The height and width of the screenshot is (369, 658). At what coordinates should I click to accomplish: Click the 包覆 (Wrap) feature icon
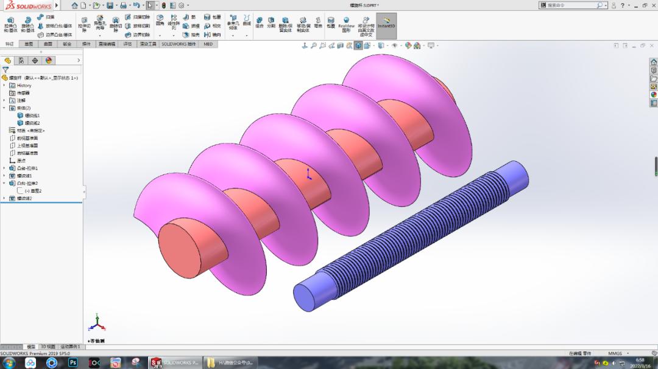(210, 18)
